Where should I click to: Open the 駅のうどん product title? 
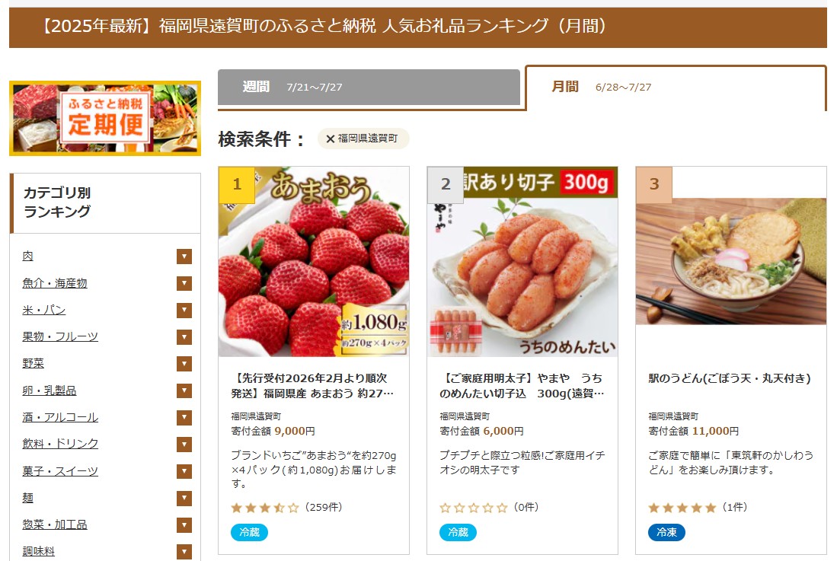(x=730, y=378)
